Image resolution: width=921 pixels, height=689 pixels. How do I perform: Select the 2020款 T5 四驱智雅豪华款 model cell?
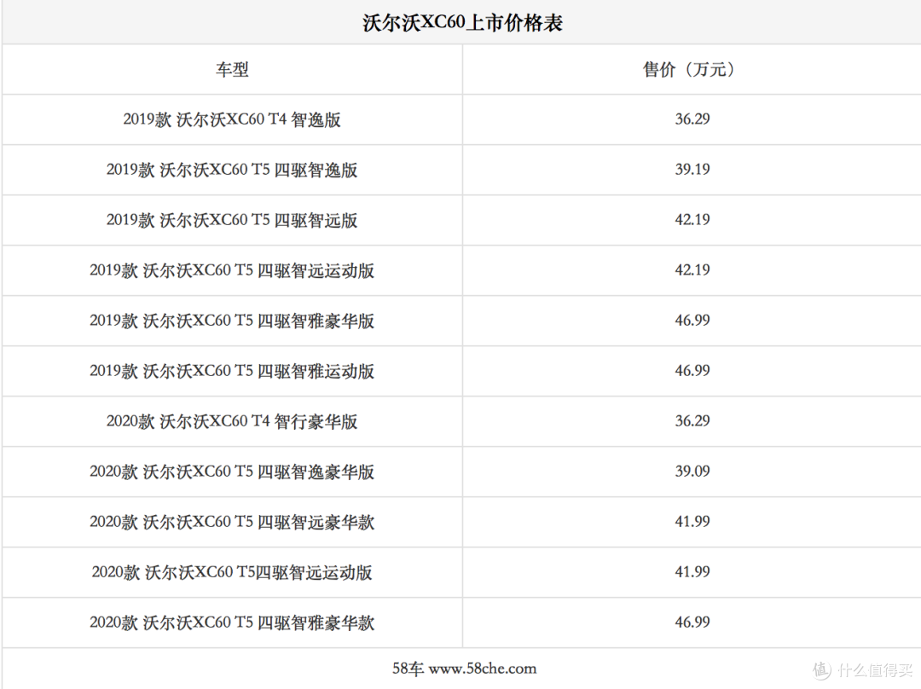232,623
